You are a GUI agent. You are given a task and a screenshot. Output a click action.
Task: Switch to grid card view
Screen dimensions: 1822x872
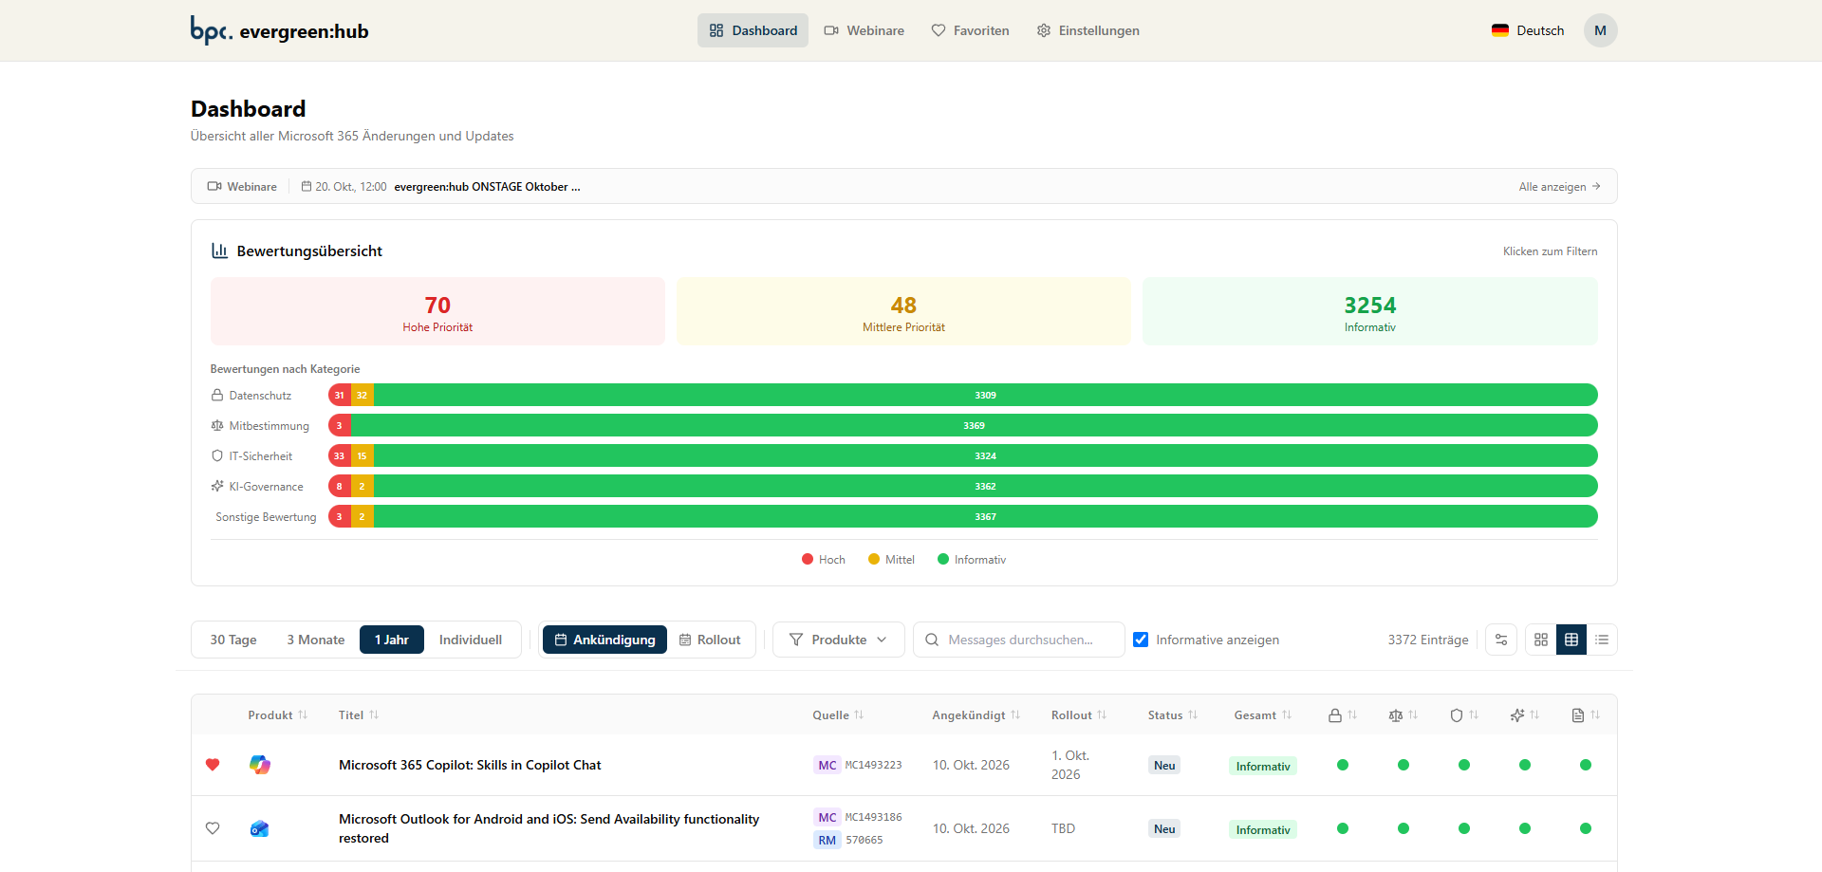click(x=1541, y=640)
